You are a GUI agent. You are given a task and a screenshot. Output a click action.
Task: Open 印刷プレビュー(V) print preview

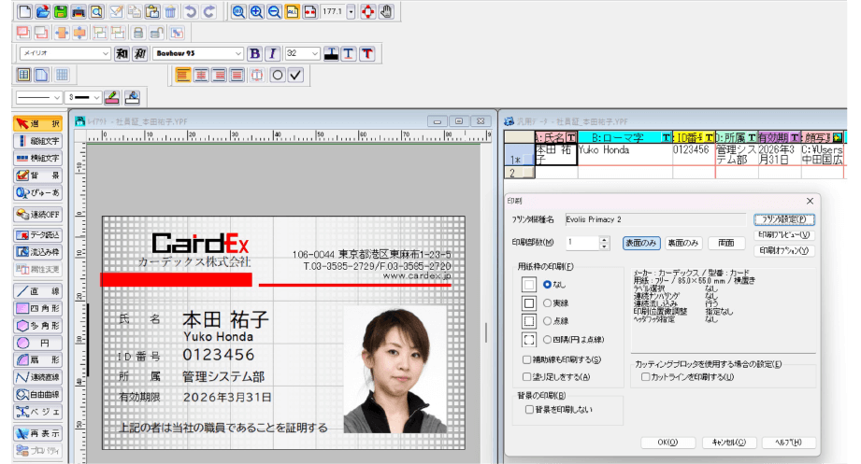pyautogui.click(x=783, y=235)
